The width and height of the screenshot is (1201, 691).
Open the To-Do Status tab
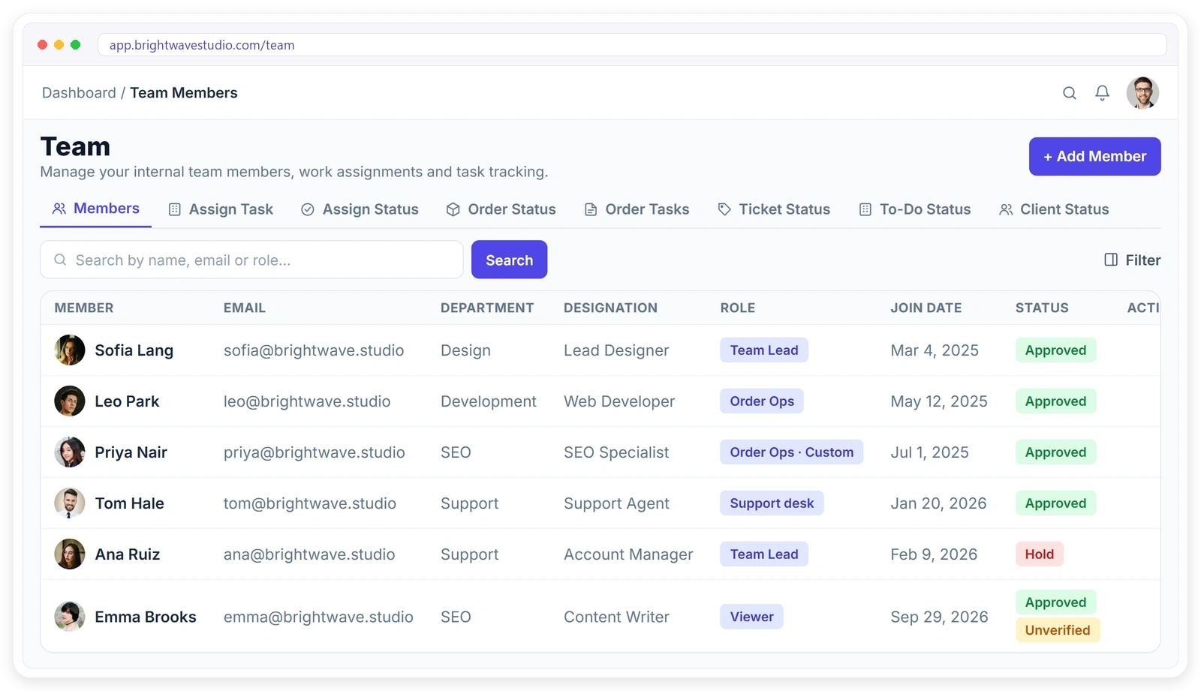914,209
